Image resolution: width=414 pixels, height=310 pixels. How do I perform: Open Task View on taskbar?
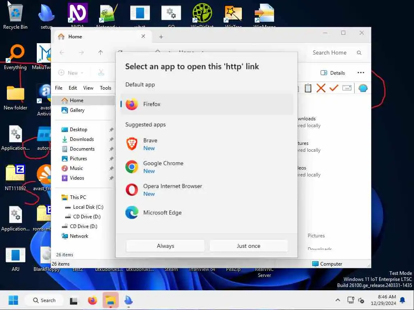click(x=74, y=300)
